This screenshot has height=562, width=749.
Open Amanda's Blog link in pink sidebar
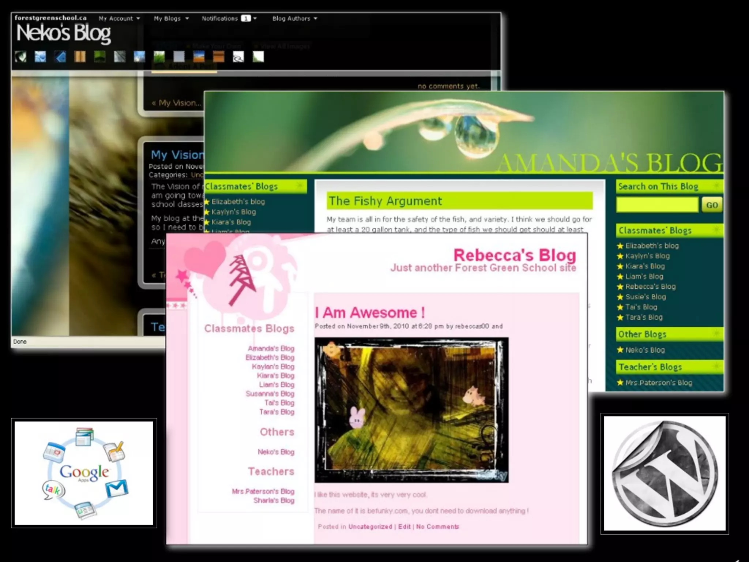[271, 349]
